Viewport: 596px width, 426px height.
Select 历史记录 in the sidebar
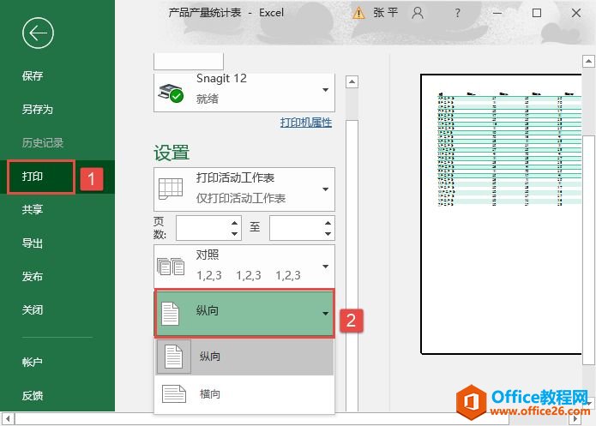pyautogui.click(x=43, y=143)
